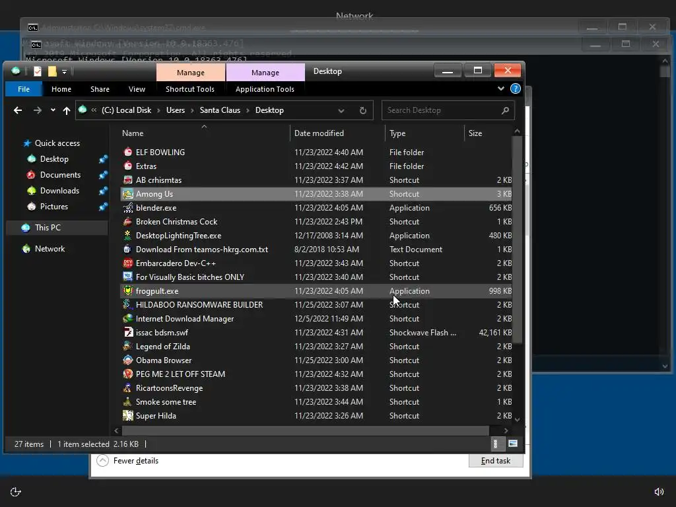Click the DesktopLightingTree.exe tree icon
This screenshot has width=676, height=507.
(127, 236)
